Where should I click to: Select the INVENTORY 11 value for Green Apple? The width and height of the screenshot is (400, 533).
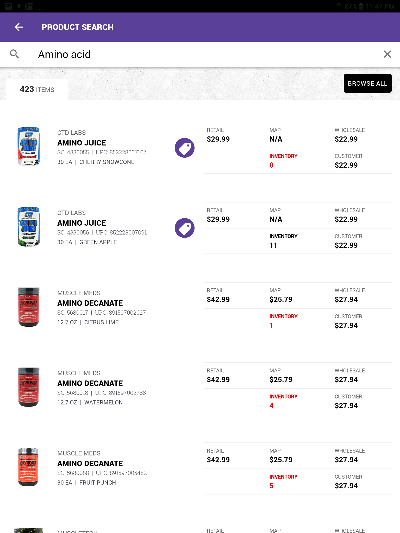tap(273, 245)
